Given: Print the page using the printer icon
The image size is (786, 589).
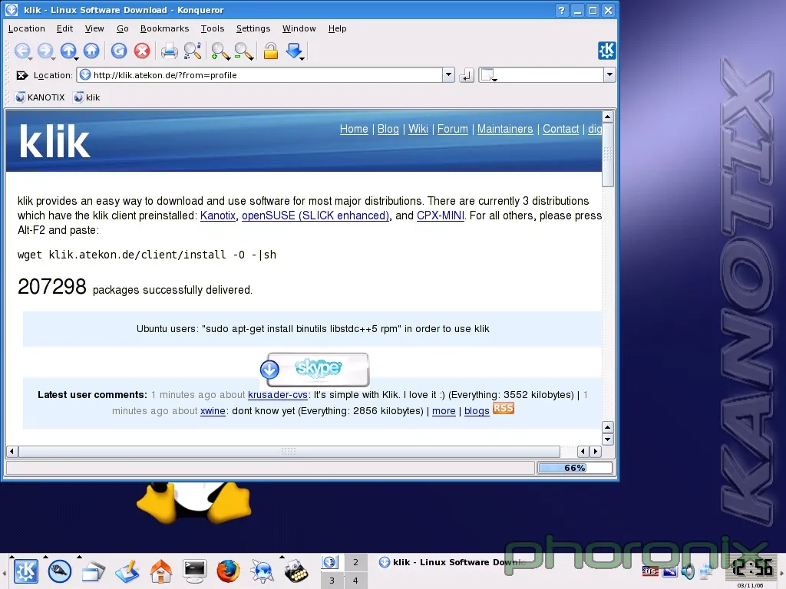Looking at the screenshot, I should 169,51.
